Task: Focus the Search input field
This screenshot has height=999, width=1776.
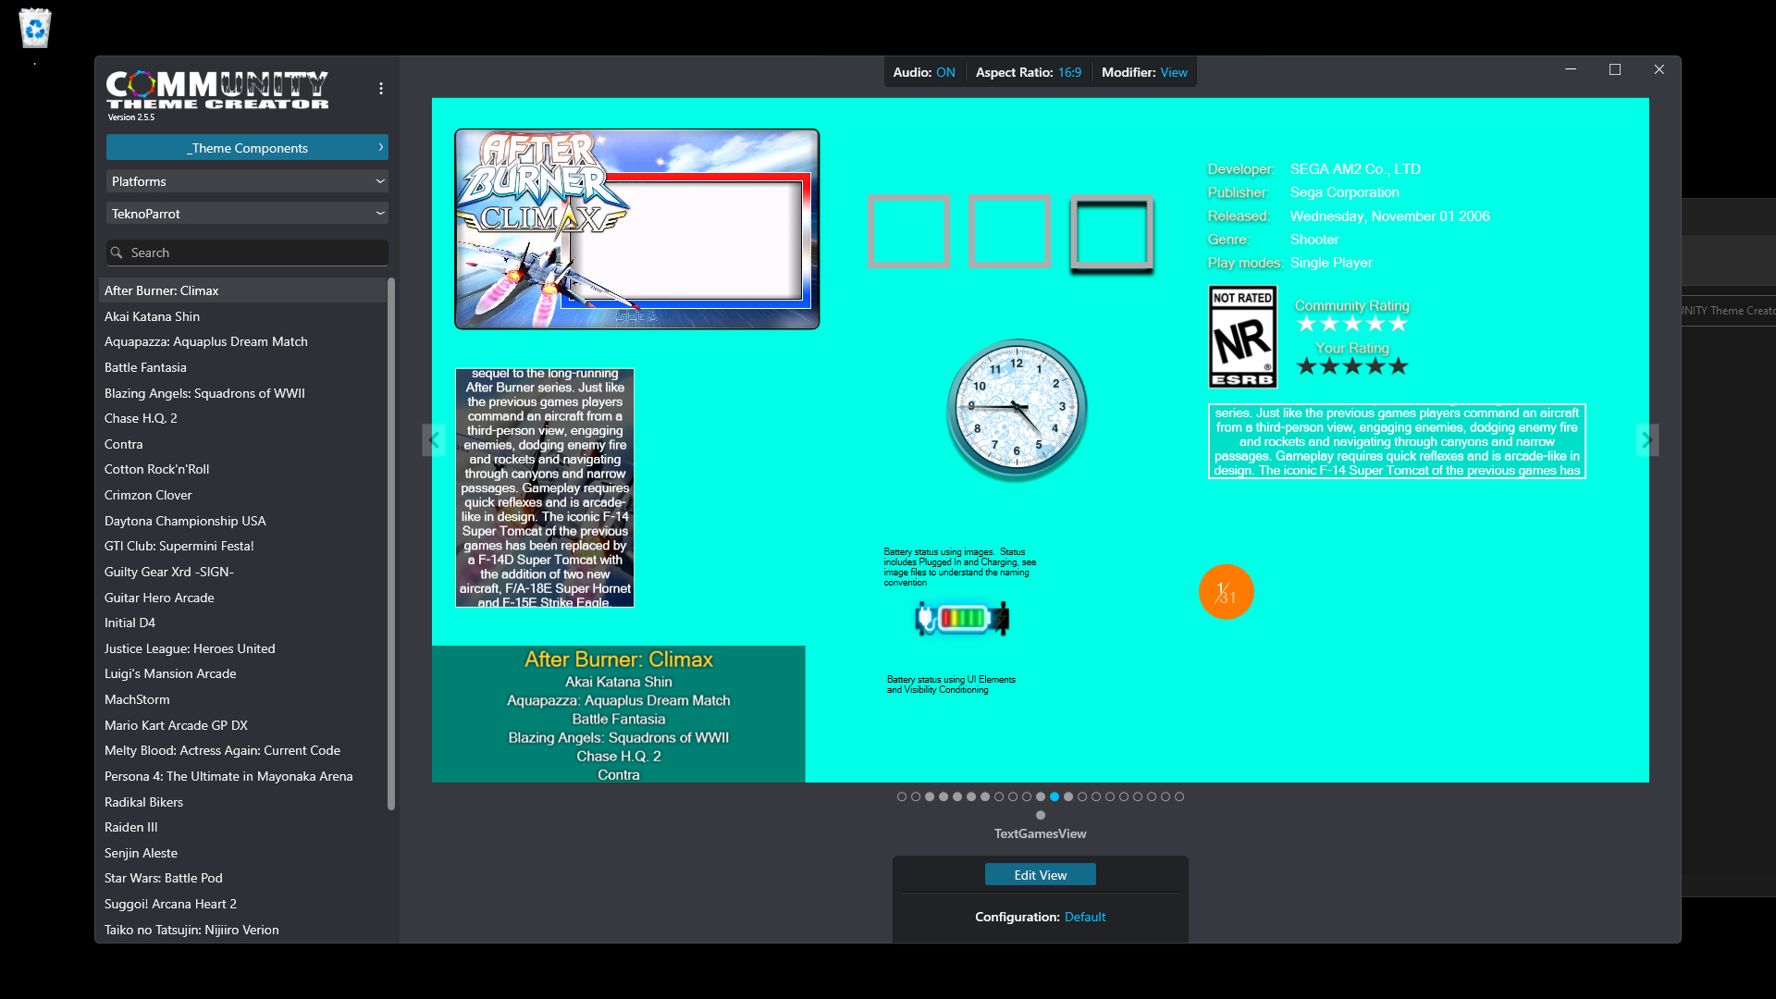Action: [247, 253]
